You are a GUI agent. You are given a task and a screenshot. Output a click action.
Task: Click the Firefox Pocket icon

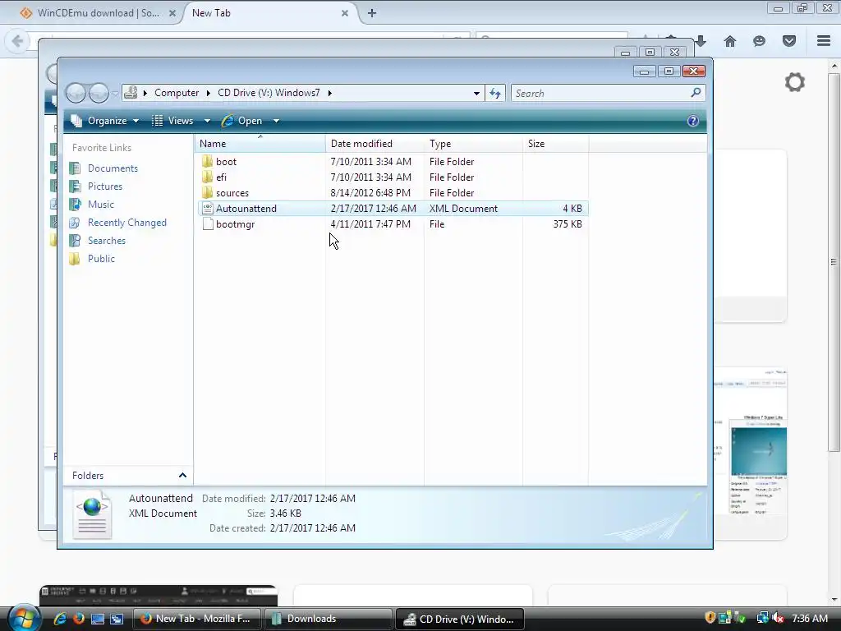pyautogui.click(x=789, y=41)
